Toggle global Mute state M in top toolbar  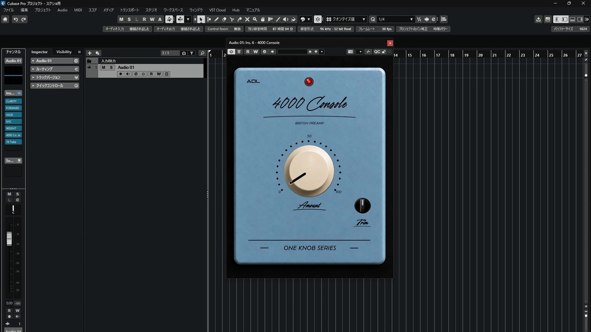tap(121, 19)
